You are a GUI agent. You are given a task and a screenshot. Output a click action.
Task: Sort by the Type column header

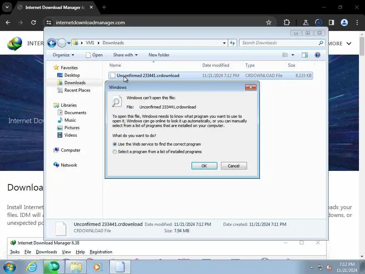point(264,65)
